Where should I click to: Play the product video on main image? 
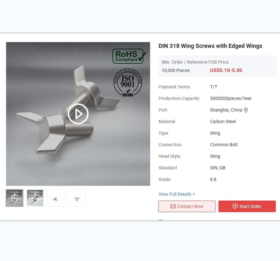(78, 114)
